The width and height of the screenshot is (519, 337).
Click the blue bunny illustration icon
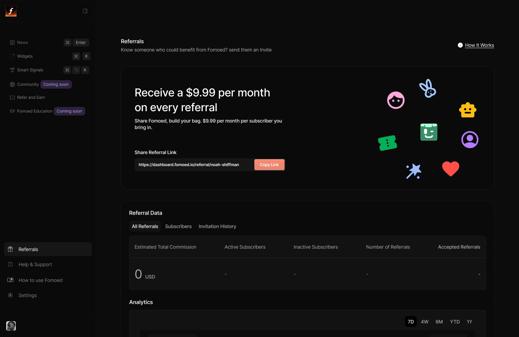click(x=428, y=89)
